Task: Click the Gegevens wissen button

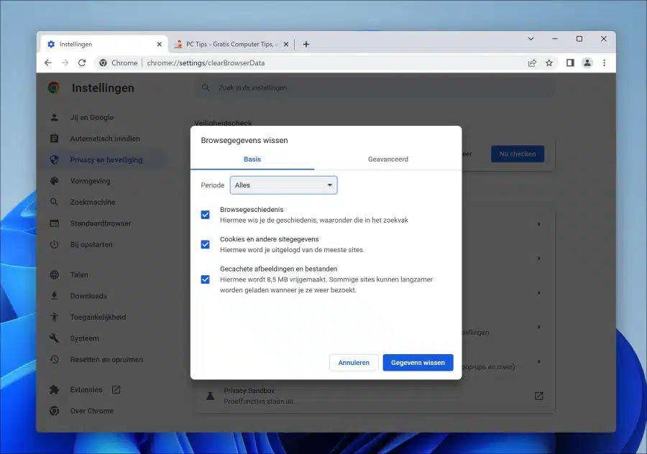Action: 418,363
